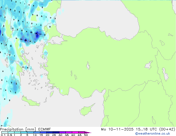Click the '15..18 UTC' time text
Image resolution: width=176 pixels, height=136 pixels.
[x=146, y=129]
